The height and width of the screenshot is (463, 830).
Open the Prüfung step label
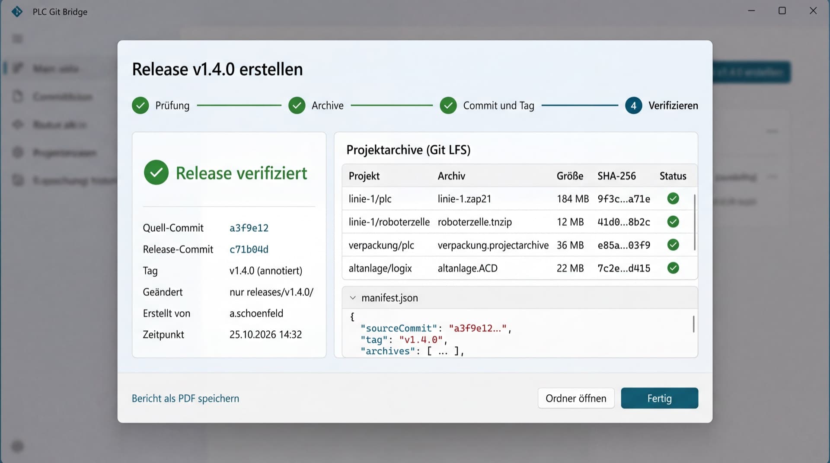(x=172, y=106)
